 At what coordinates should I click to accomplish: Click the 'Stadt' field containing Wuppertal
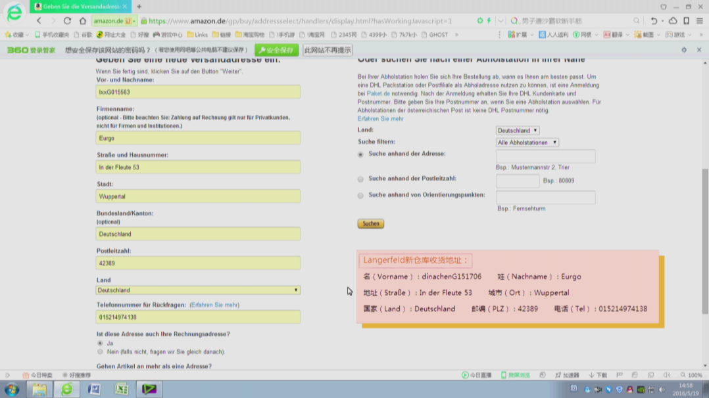coord(197,196)
